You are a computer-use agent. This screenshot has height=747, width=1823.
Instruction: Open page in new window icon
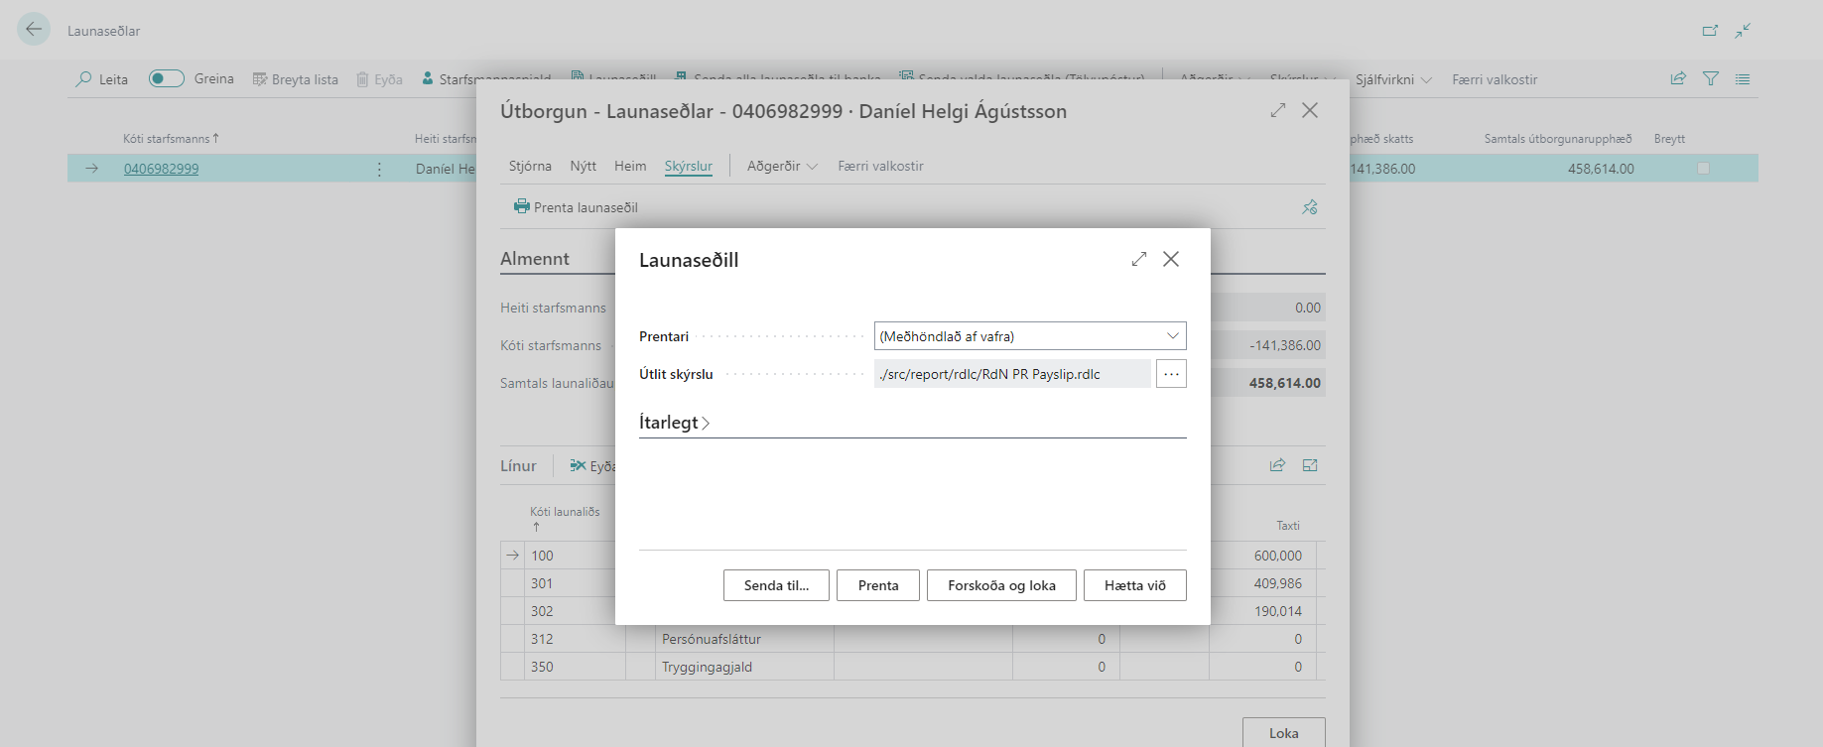pyautogui.click(x=1710, y=31)
